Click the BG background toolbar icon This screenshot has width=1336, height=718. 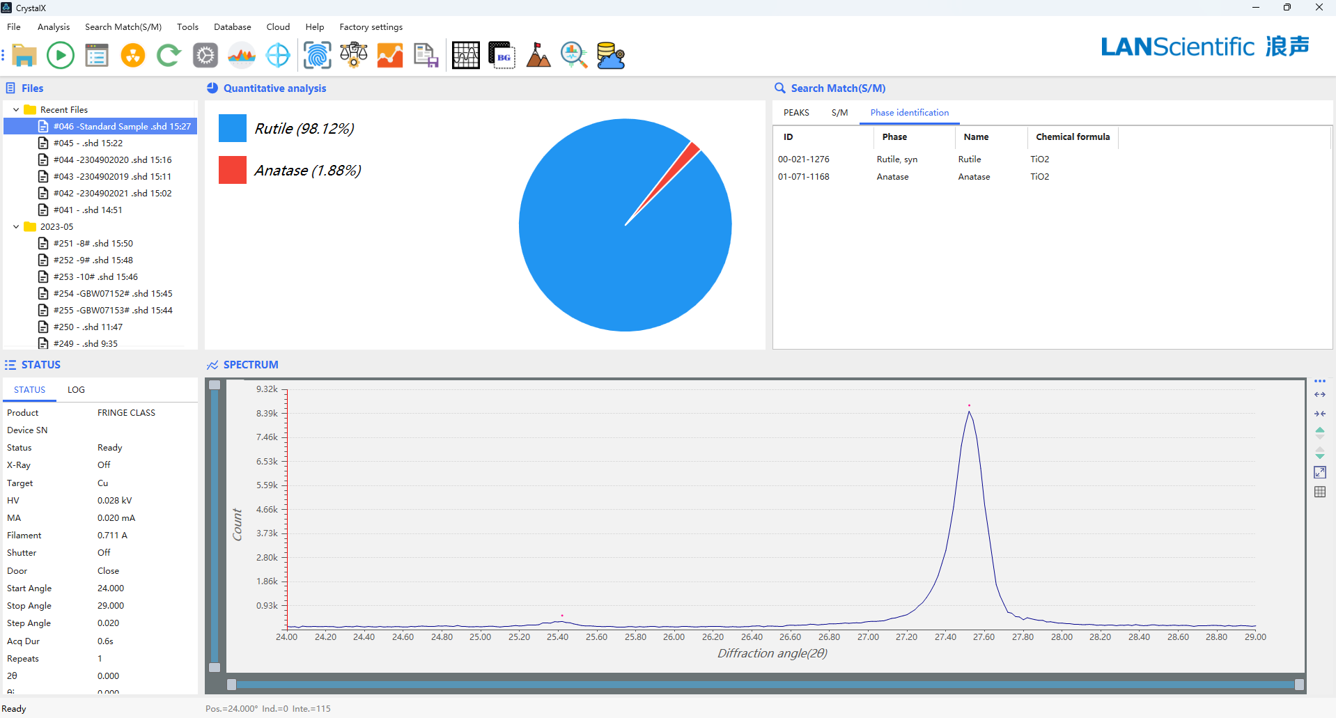[x=502, y=55]
